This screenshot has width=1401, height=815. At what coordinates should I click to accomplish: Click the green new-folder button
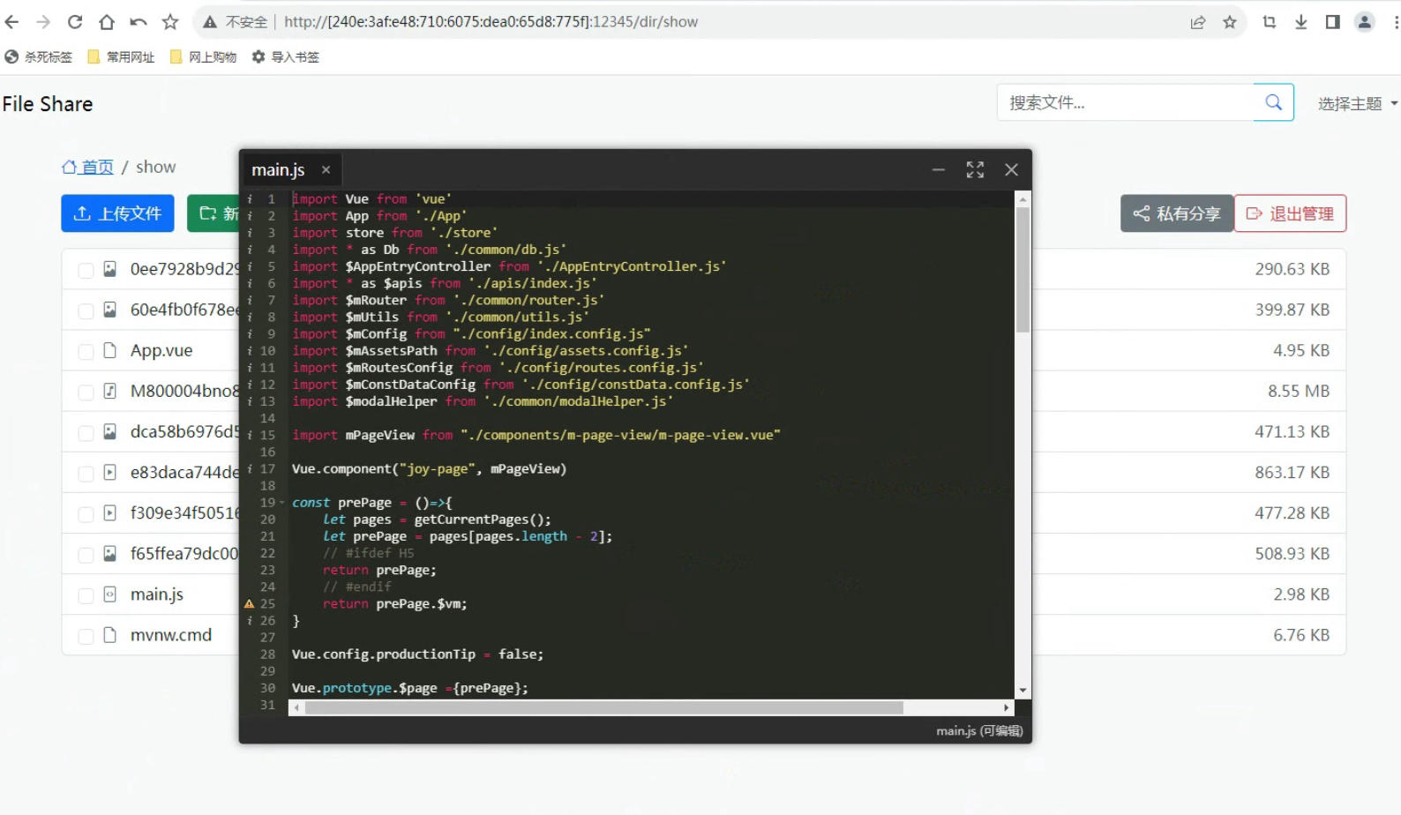[x=214, y=213]
